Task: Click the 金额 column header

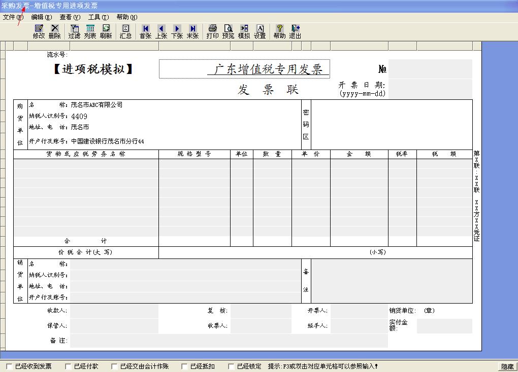Action: (359, 154)
